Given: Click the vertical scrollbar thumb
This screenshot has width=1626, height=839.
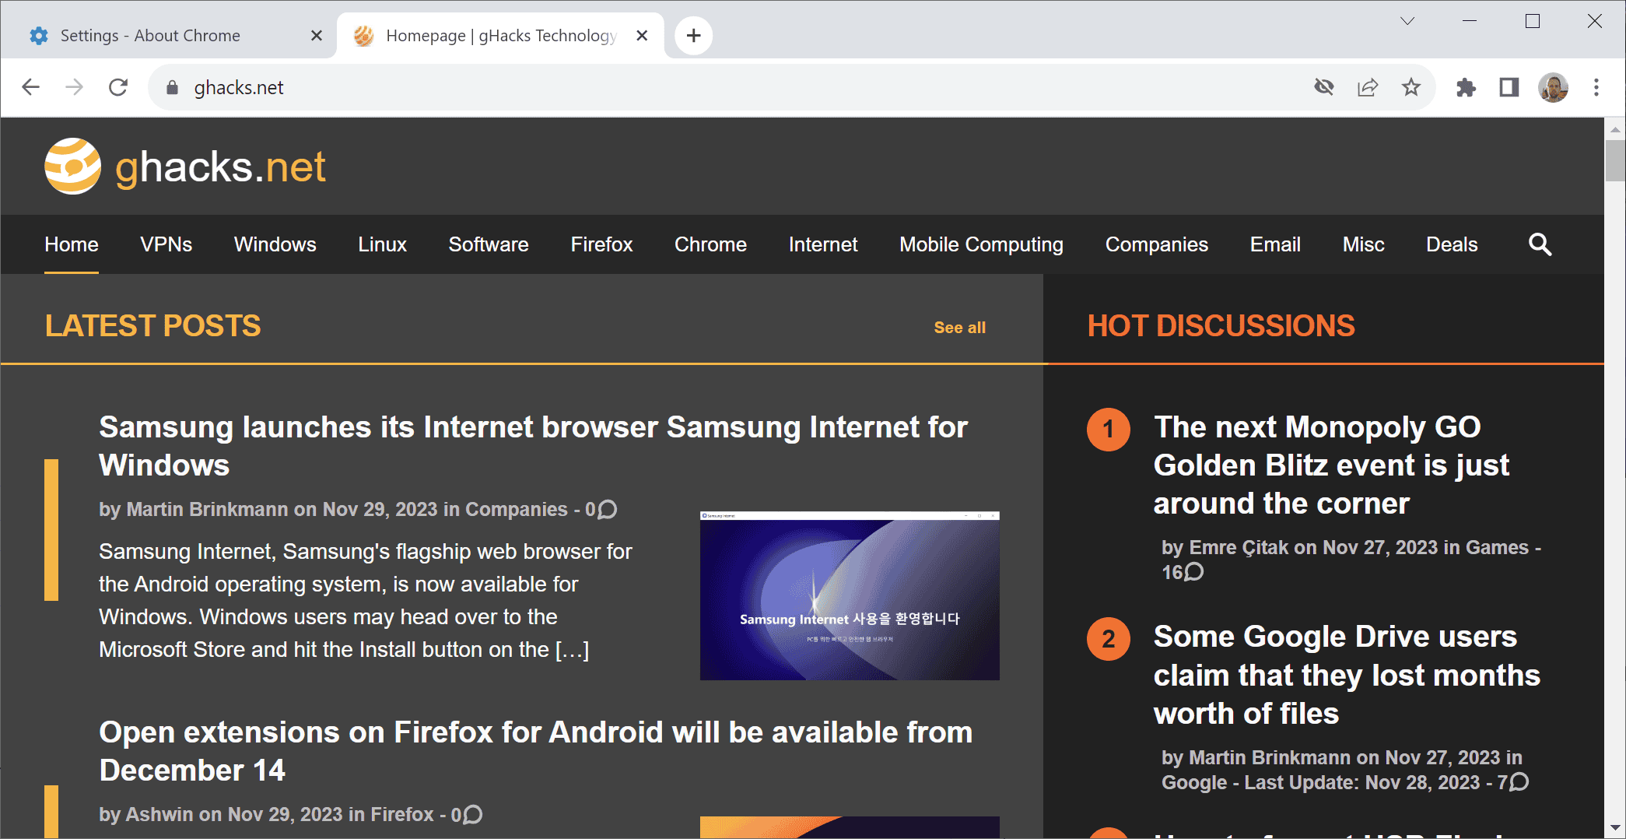Looking at the screenshot, I should pyautogui.click(x=1615, y=160).
